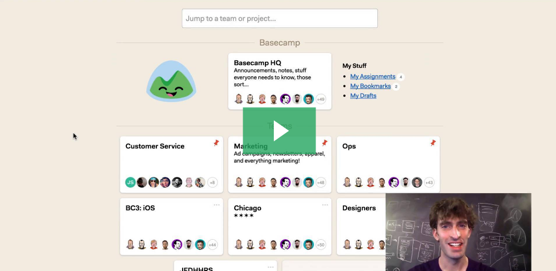The height and width of the screenshot is (271, 556).
Task: Click the teal-ringed avatar on BC3: iOS
Action: pos(200,244)
